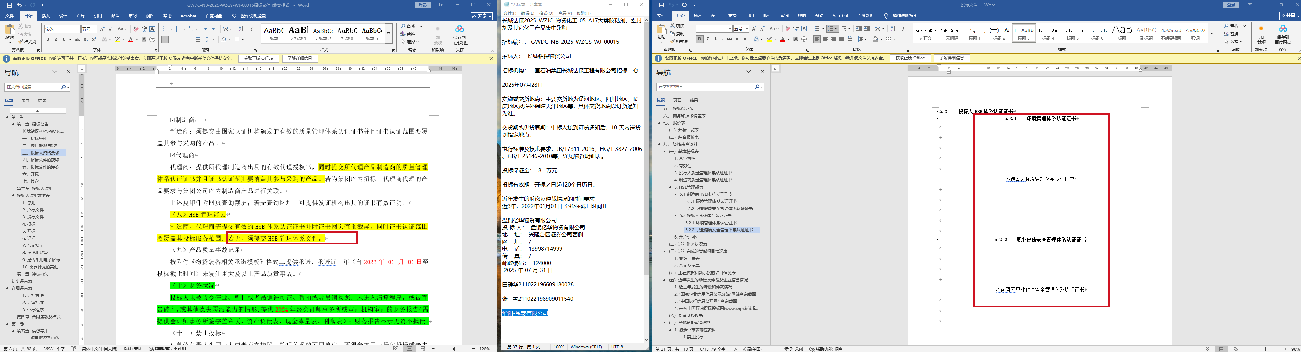Click Save icon in 投标文件 Word title bar
Screen dimensions: 1301x352
point(661,5)
